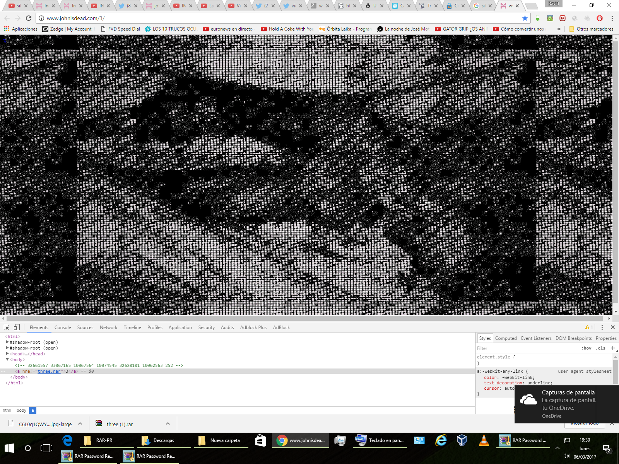This screenshot has width=619, height=464.
Task: Click the green download arrow extension icon
Action: (x=537, y=18)
